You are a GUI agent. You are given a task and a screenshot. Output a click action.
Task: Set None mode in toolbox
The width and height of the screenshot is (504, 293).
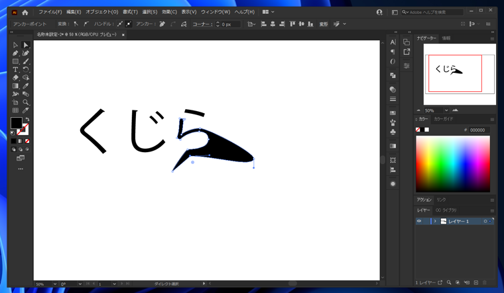tap(27, 141)
